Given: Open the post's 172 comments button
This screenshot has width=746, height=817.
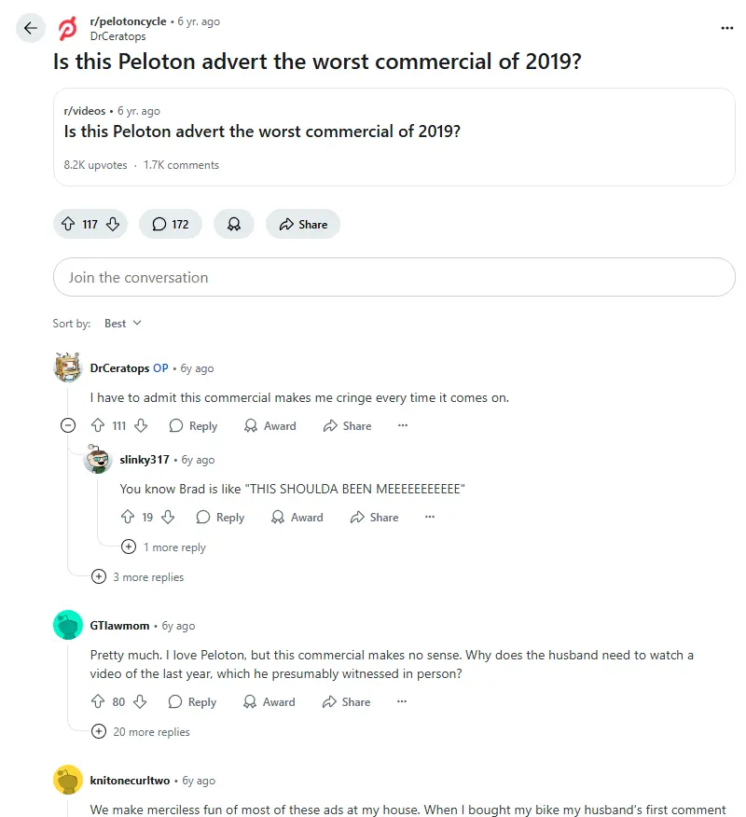Looking at the screenshot, I should [x=170, y=224].
